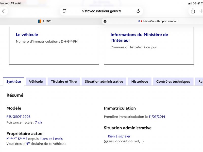
Task: Click the Connues d'HistoVec à ce jour text
Action: [134, 47]
